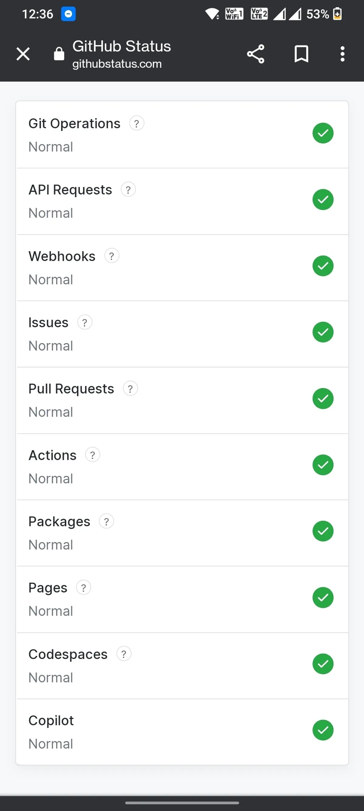Show help tooltip for Issues
Viewport: 364px width, 811px height.
85,322
